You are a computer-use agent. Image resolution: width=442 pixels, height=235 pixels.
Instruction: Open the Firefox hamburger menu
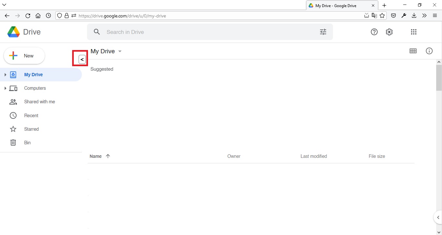[435, 15]
